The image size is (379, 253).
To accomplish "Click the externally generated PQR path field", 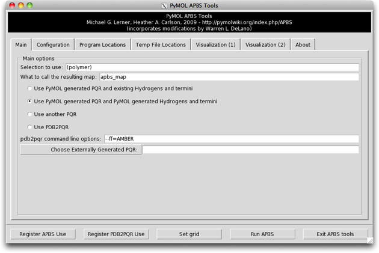I will point(250,150).
